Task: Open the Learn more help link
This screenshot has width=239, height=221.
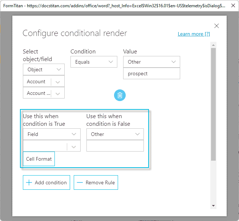Action: [194, 34]
